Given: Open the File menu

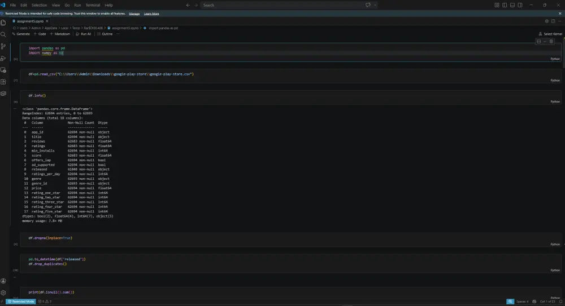Looking at the screenshot, I should [13, 5].
